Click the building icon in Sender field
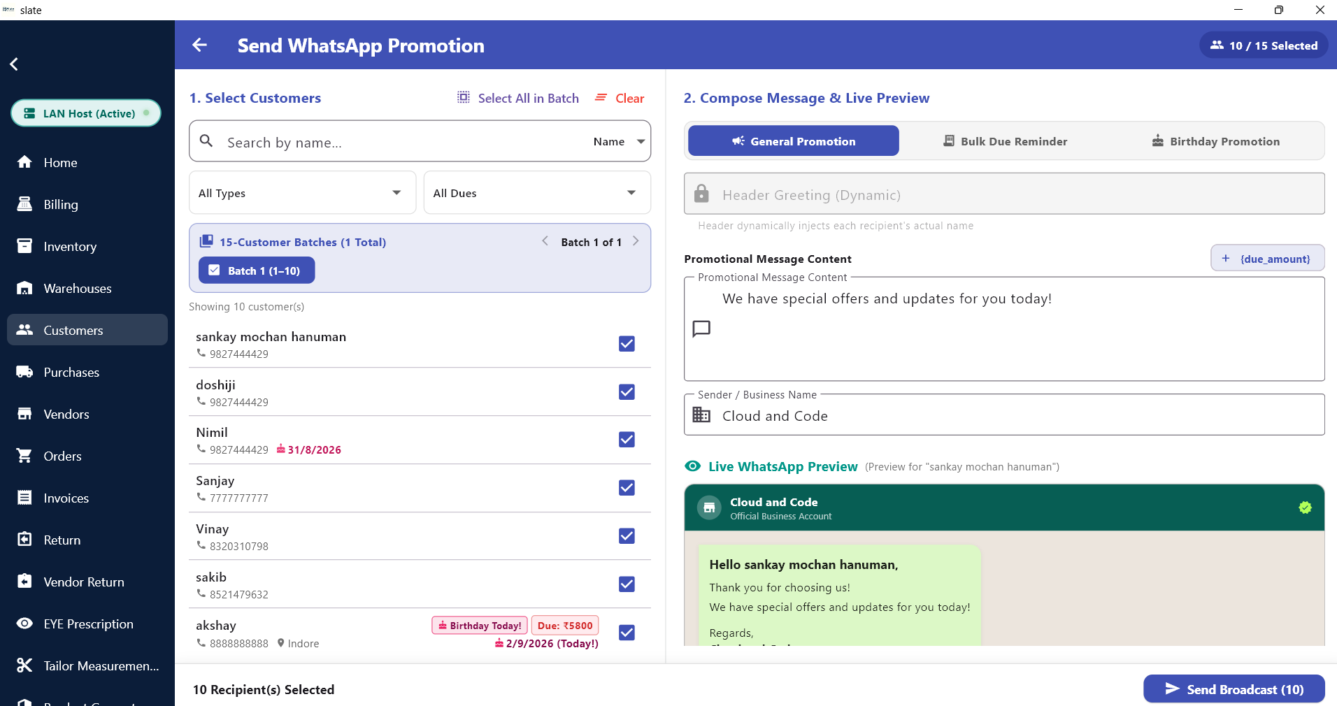This screenshot has height=706, width=1337. pos(701,415)
